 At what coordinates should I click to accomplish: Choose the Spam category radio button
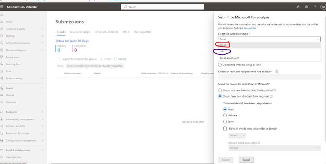click(x=225, y=121)
